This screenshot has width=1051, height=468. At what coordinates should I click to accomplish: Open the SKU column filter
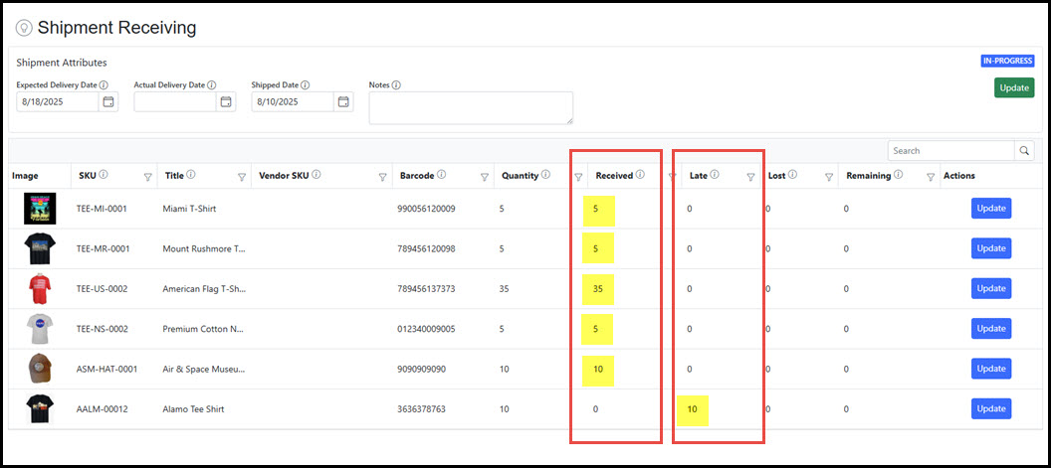pos(148,177)
